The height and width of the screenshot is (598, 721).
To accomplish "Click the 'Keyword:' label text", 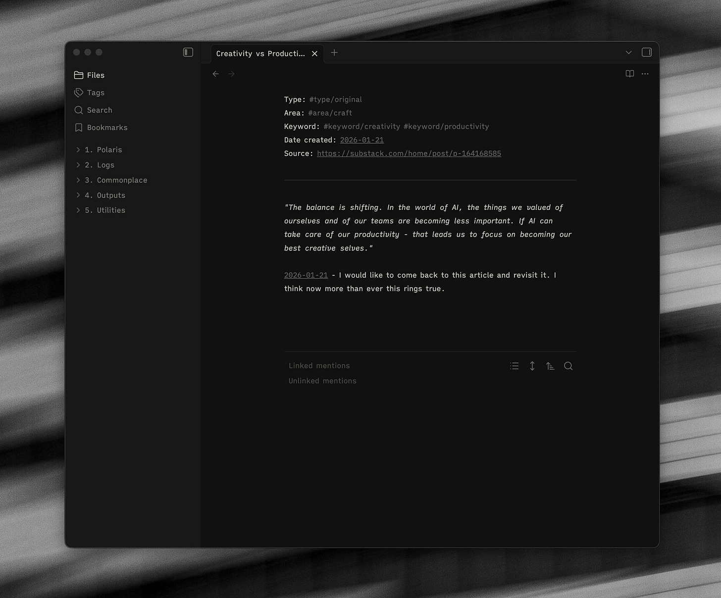I will (x=302, y=126).
